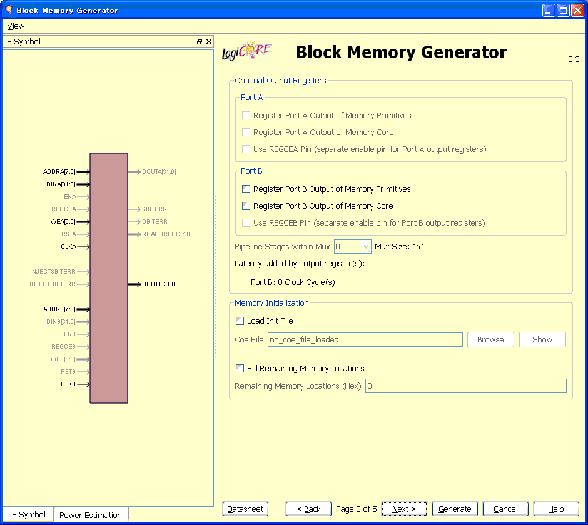Click the INJECTSBITERR pin label

(x=53, y=272)
